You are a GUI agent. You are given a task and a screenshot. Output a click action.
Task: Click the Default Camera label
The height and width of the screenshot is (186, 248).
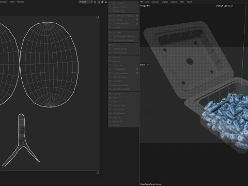tap(223, 6)
